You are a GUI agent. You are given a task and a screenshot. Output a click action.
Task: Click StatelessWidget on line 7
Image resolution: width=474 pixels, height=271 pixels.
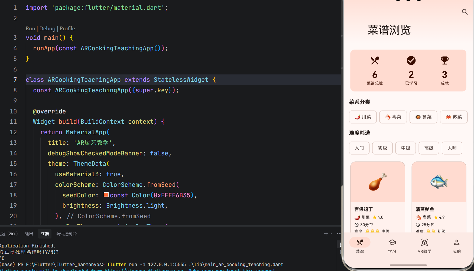(x=181, y=80)
